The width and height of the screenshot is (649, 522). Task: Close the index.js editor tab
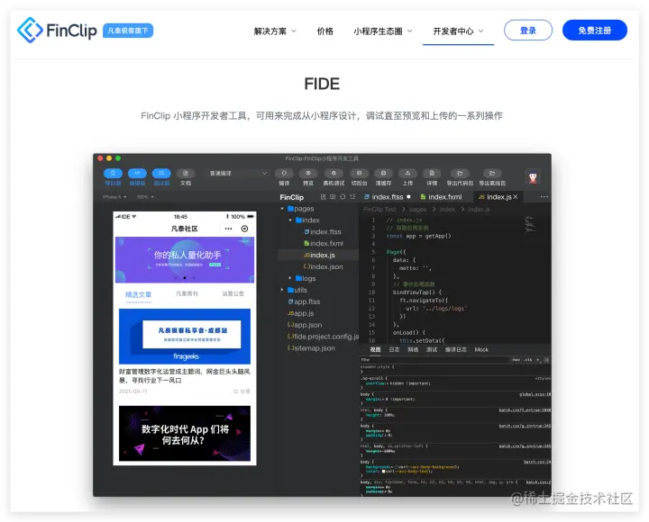click(x=516, y=197)
